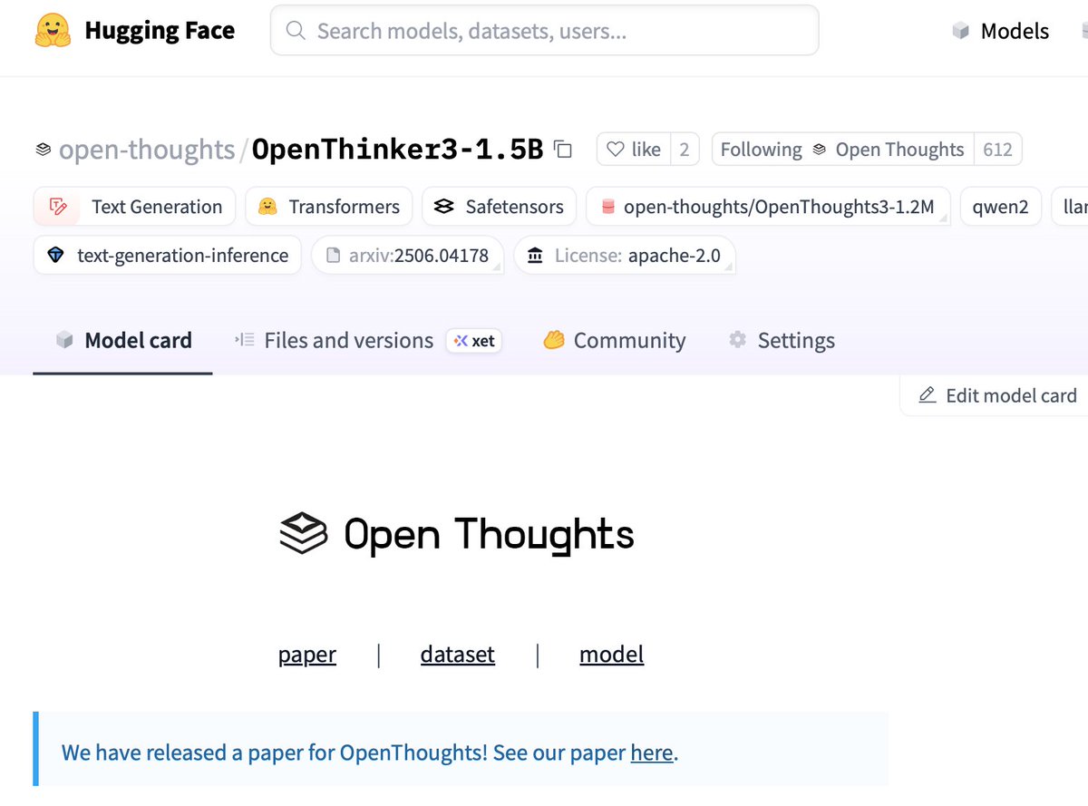Viewport: 1088px width, 806px height.
Task: Select the qwen2 tag
Action: [1001, 207]
